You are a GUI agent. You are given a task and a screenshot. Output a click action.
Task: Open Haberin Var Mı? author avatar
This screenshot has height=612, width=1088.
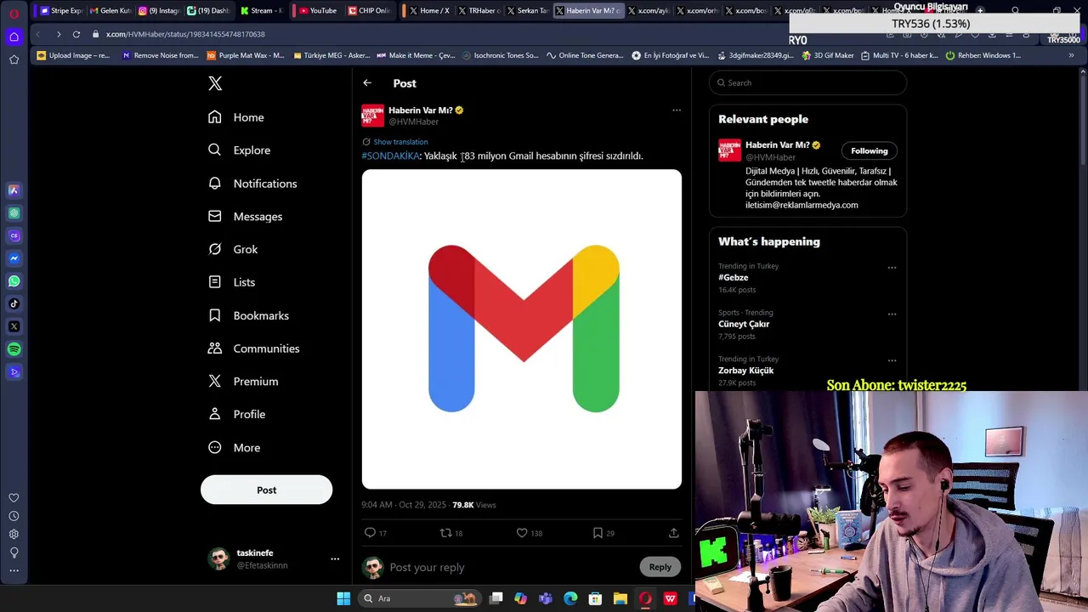tap(372, 116)
